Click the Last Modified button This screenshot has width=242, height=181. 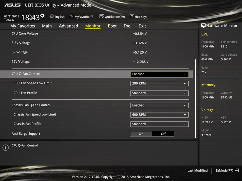click(197, 170)
